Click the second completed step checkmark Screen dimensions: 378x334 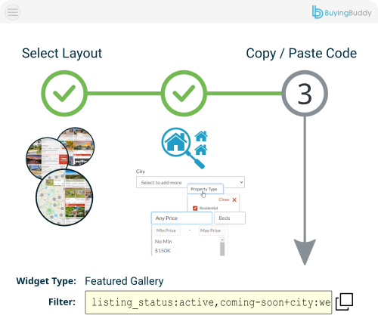[x=184, y=94]
